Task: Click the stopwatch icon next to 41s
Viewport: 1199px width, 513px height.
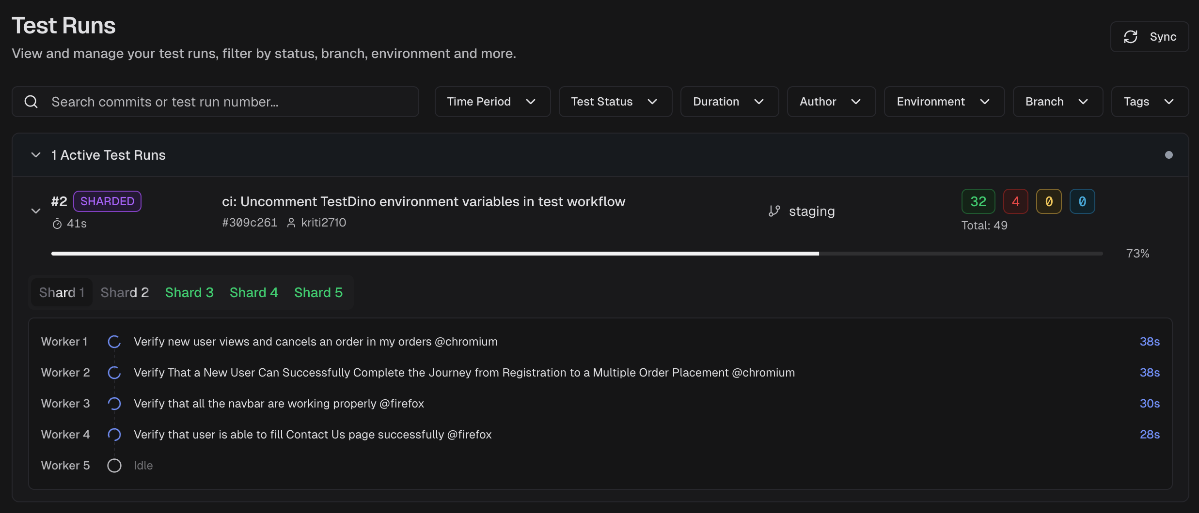Action: (x=57, y=224)
